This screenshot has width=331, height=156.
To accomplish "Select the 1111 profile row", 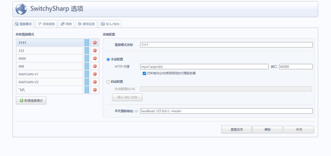I will [x=50, y=43].
